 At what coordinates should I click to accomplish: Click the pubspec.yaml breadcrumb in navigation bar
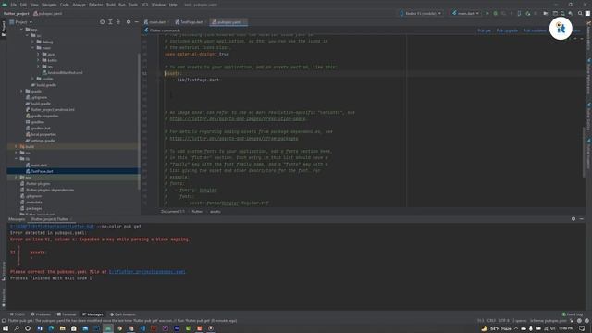pos(47,13)
